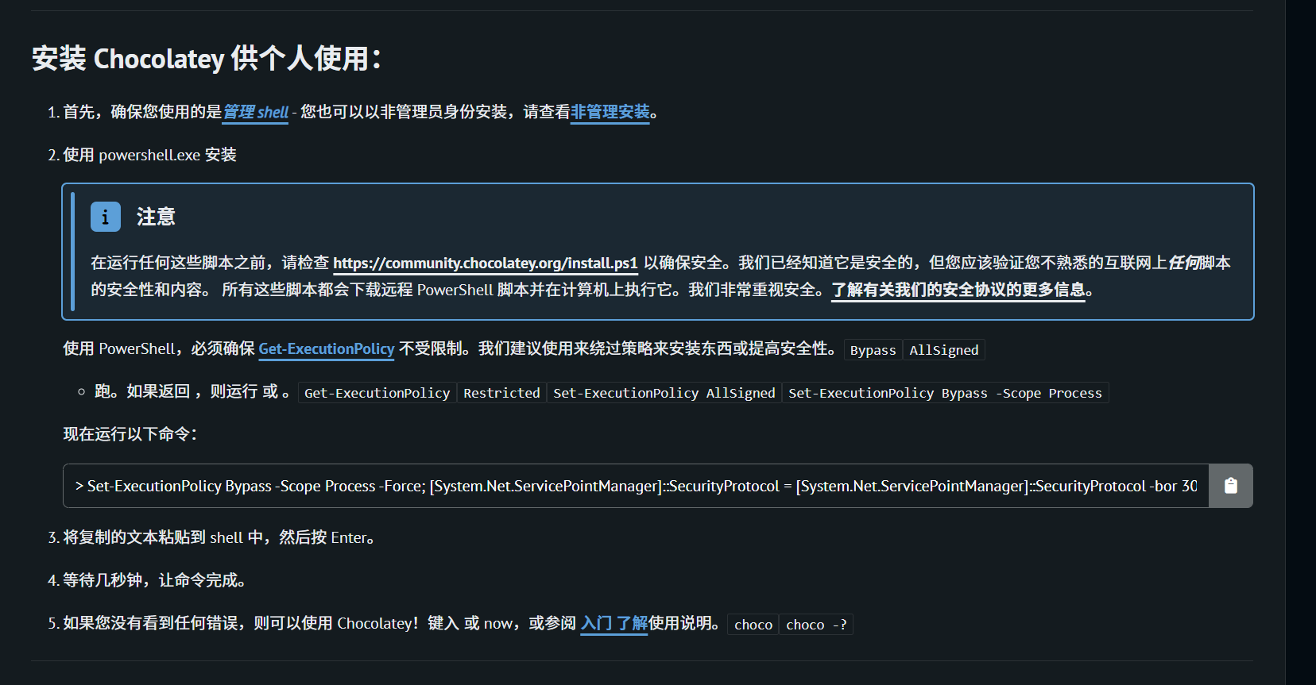Open the community.chocolatey.org/install.ps1 link
The image size is (1316, 685).
point(485,263)
